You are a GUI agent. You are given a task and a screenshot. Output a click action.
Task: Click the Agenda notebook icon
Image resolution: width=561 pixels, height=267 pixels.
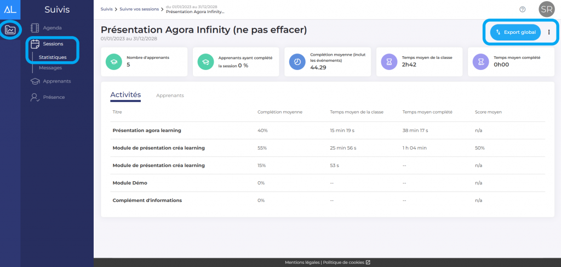(35, 28)
